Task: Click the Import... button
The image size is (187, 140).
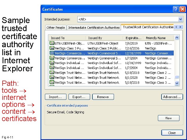Action: pyautogui.click(x=56, y=97)
